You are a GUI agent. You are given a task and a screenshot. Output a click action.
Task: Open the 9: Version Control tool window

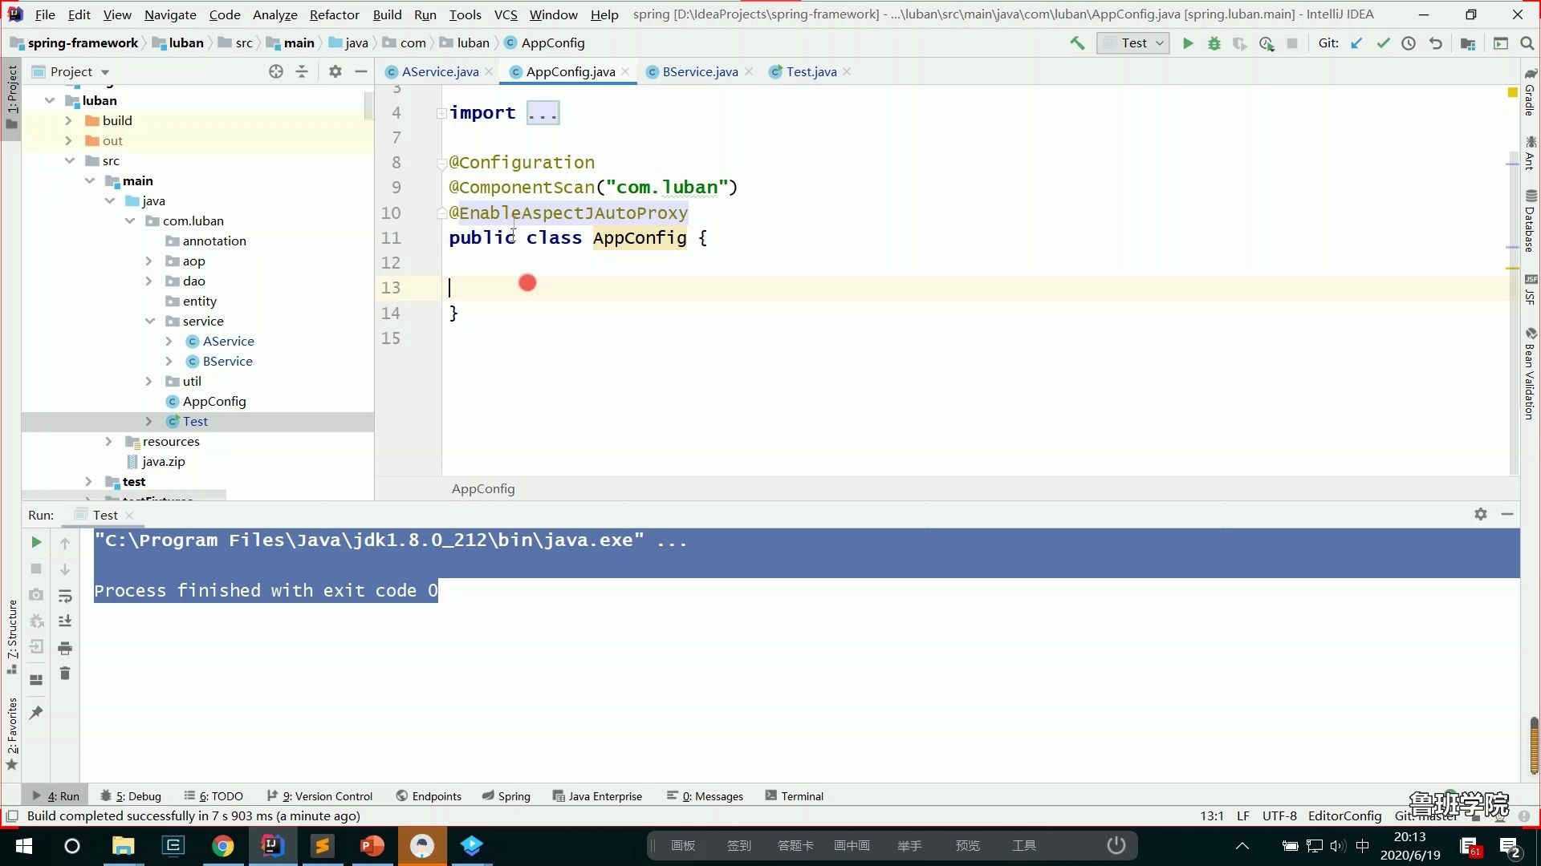pyautogui.click(x=320, y=796)
